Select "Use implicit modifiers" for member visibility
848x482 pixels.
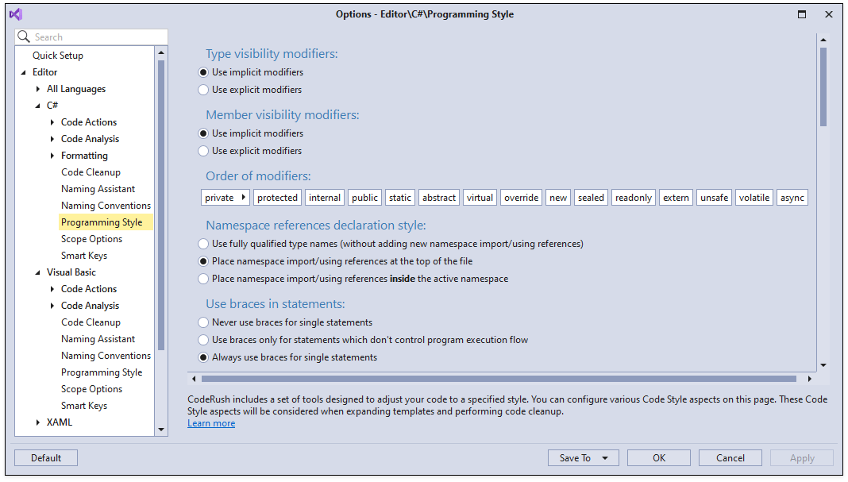tap(203, 133)
